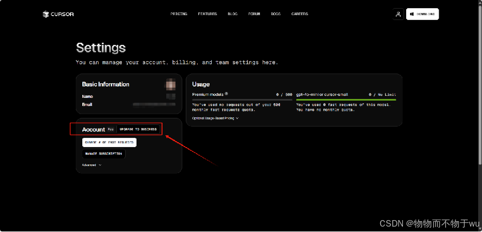Click the Email label
The width and height of the screenshot is (482, 232).
[x=87, y=105]
